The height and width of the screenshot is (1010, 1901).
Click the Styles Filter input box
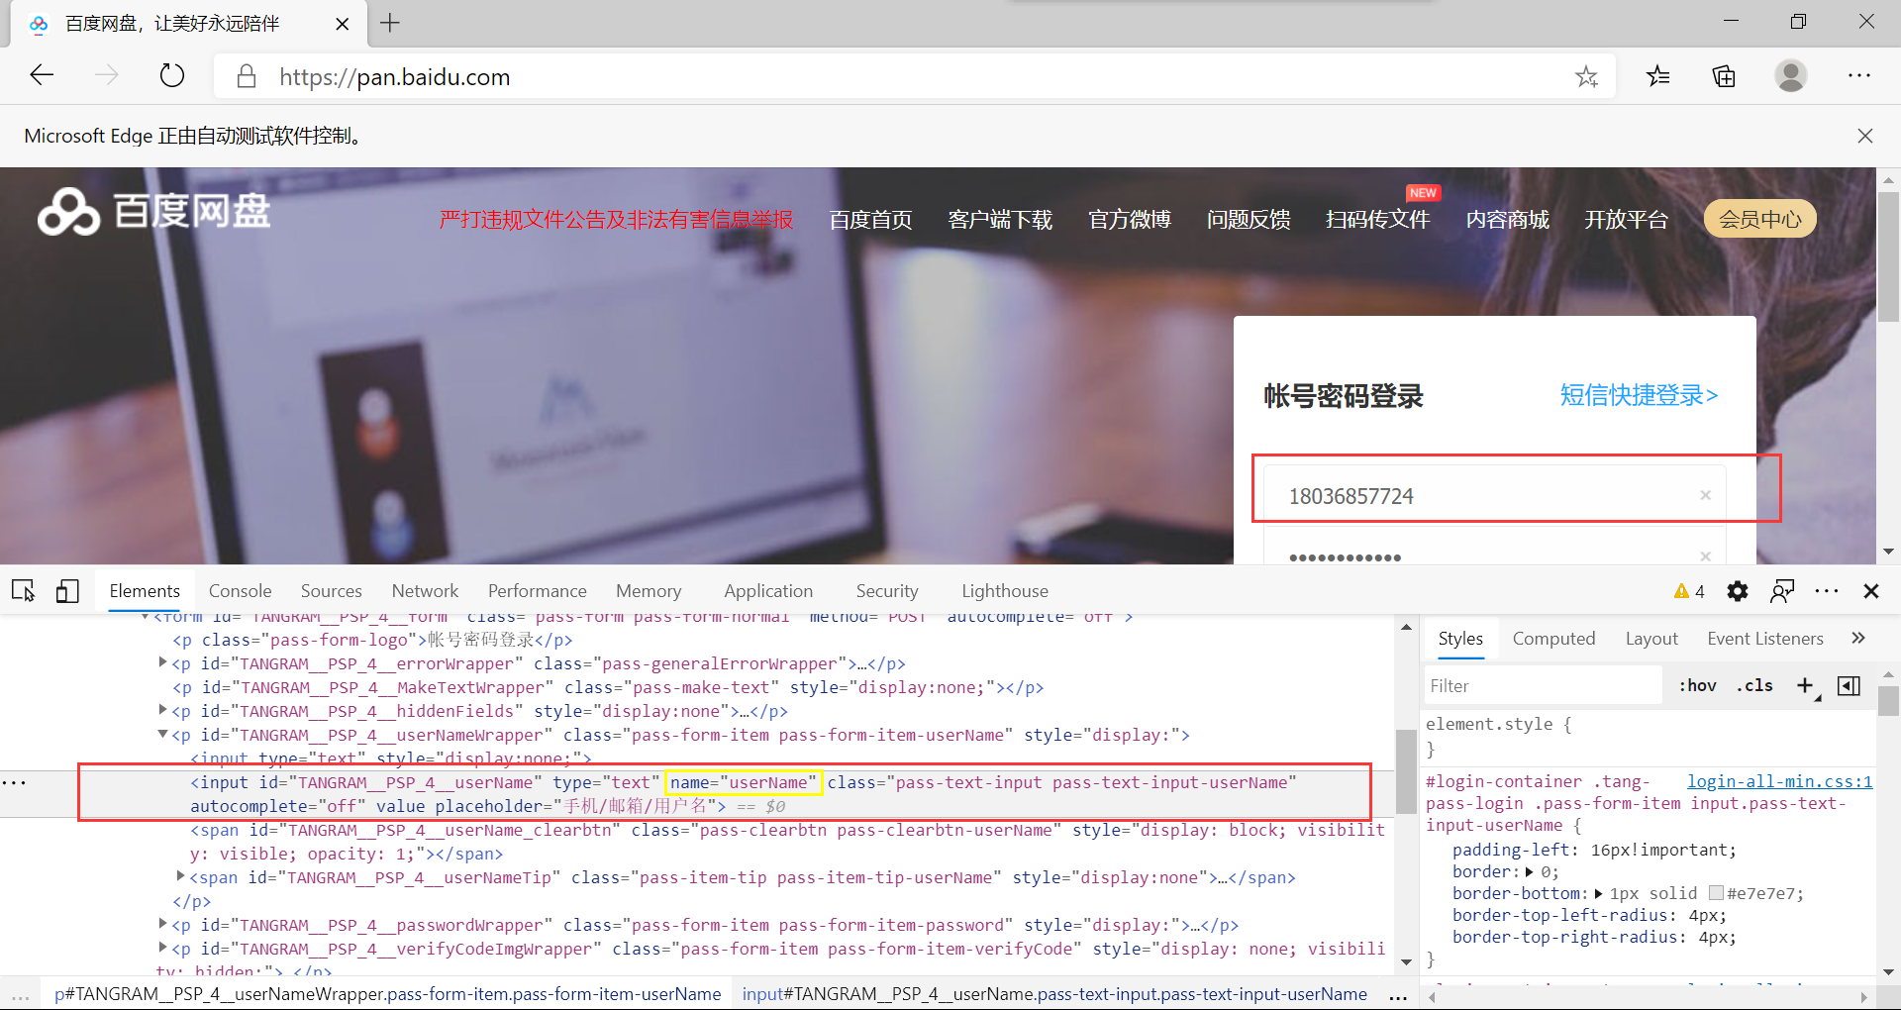click(x=1543, y=686)
